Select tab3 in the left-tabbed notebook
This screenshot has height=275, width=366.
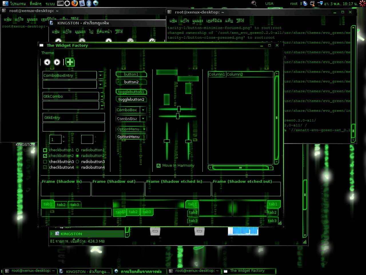pyautogui.click(x=193, y=221)
